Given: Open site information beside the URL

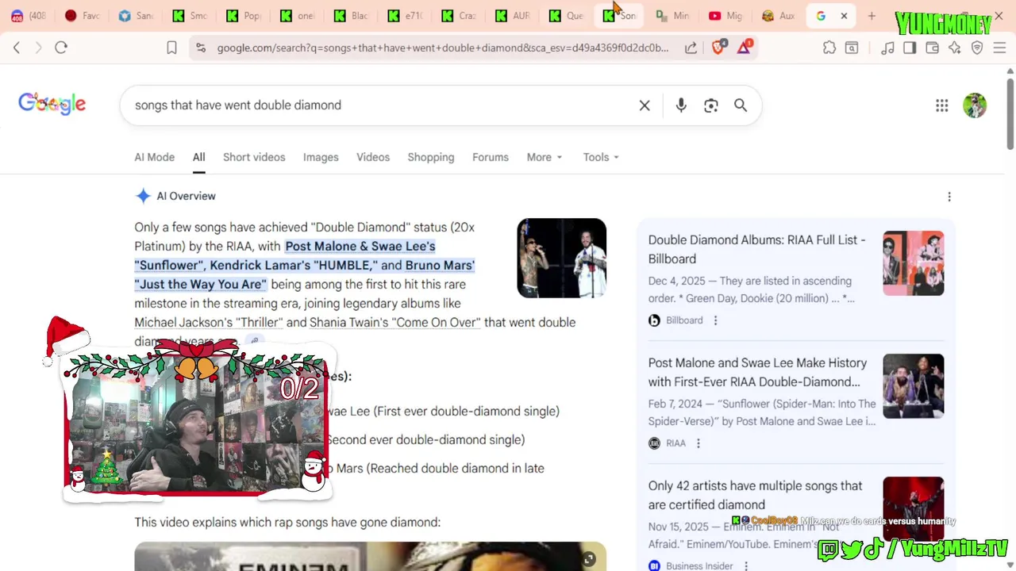Looking at the screenshot, I should tap(201, 48).
